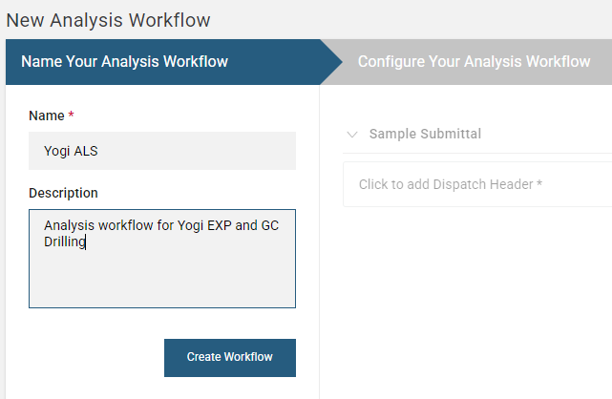Screen dimensions: 612x399
Task: Switch to Configure Your Analysis Workflow step
Action: (474, 62)
